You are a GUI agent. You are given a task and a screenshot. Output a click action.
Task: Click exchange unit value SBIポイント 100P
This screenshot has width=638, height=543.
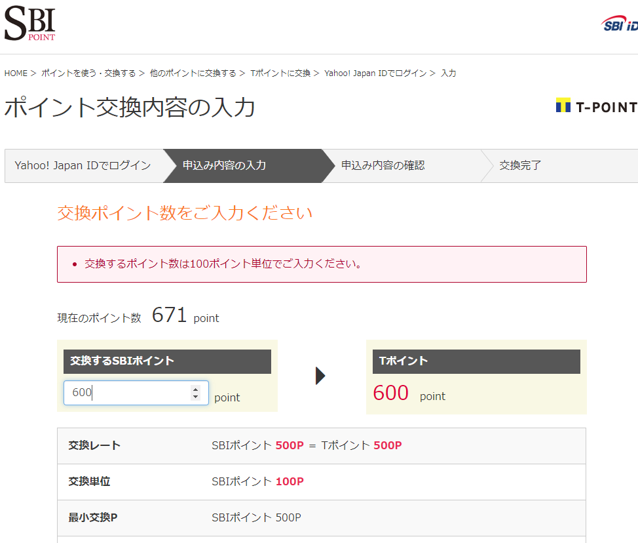pos(257,481)
